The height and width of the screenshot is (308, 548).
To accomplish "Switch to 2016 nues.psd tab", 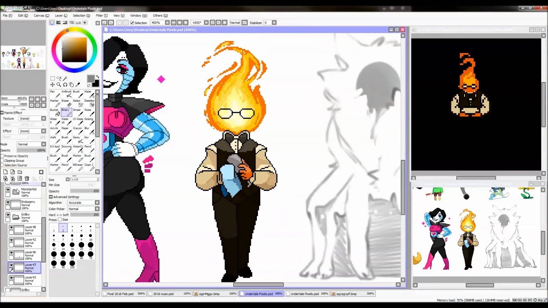I will pyautogui.click(x=170, y=294).
